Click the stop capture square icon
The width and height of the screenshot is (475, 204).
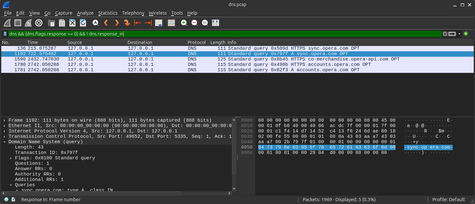click(18, 23)
